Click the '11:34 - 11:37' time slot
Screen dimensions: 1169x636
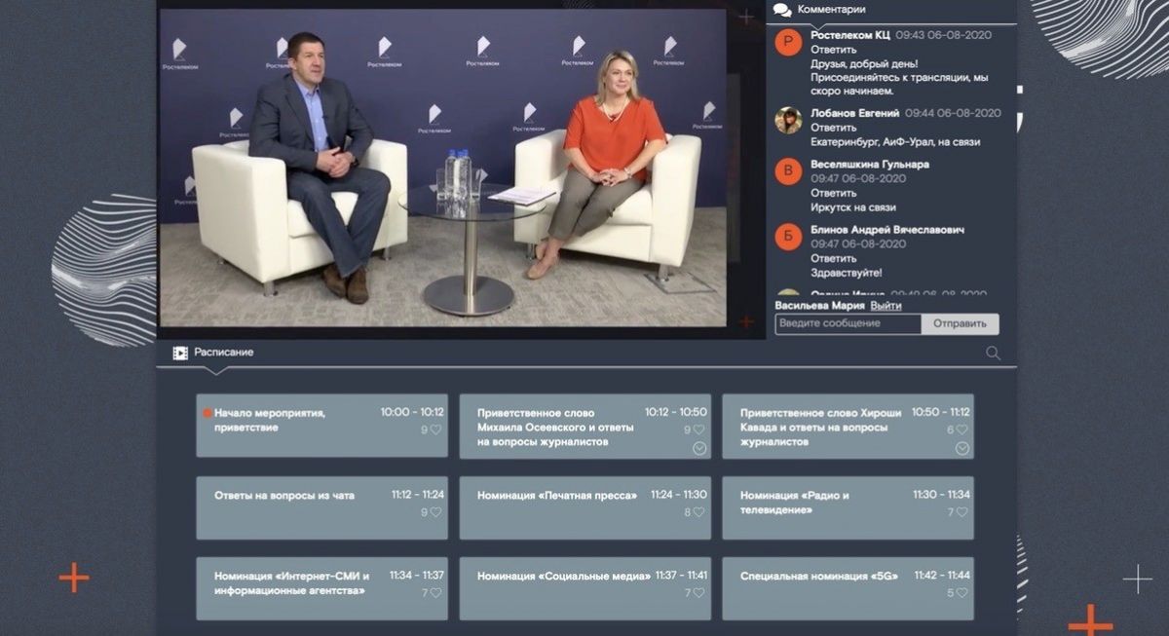click(x=417, y=576)
